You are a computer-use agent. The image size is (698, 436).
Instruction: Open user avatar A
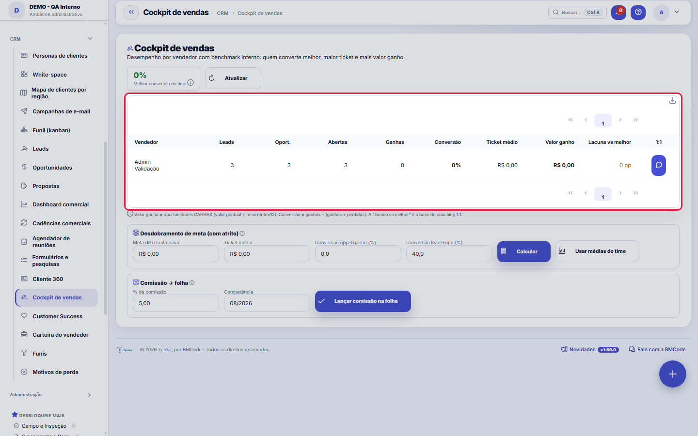click(x=661, y=13)
